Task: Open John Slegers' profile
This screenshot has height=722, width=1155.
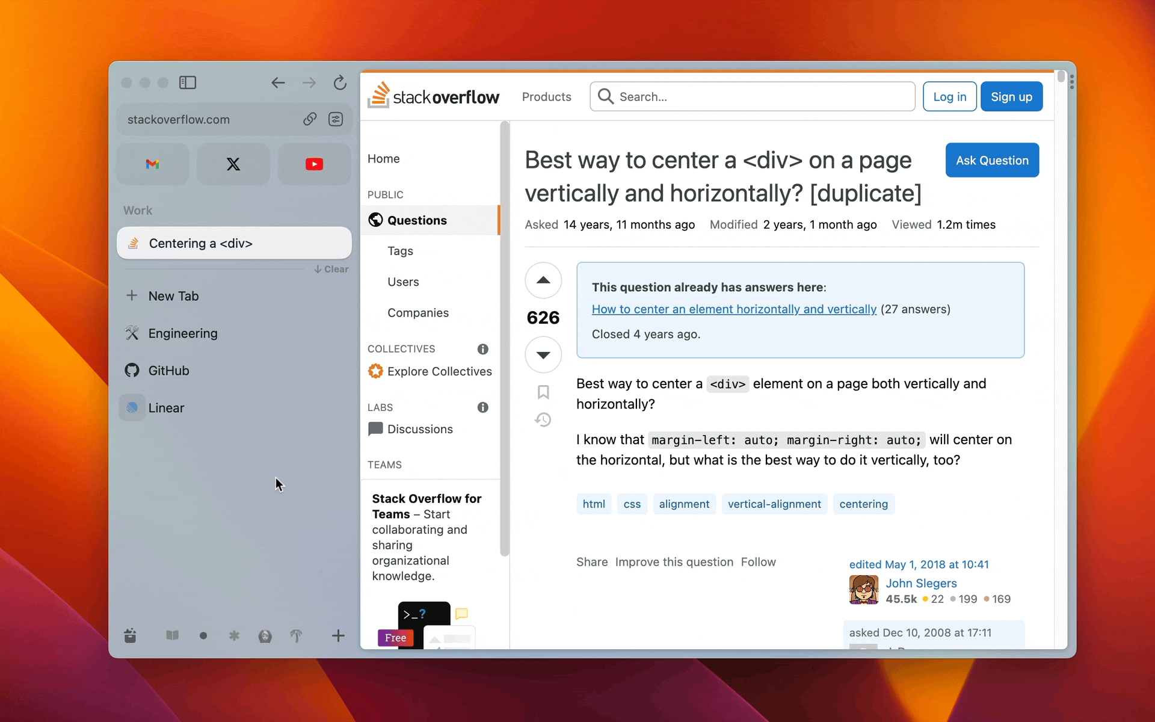Action: [921, 583]
